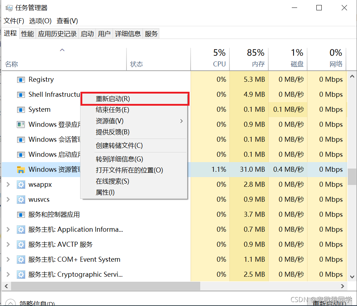Select 创建转储文件(C) menu entry

pos(134,146)
